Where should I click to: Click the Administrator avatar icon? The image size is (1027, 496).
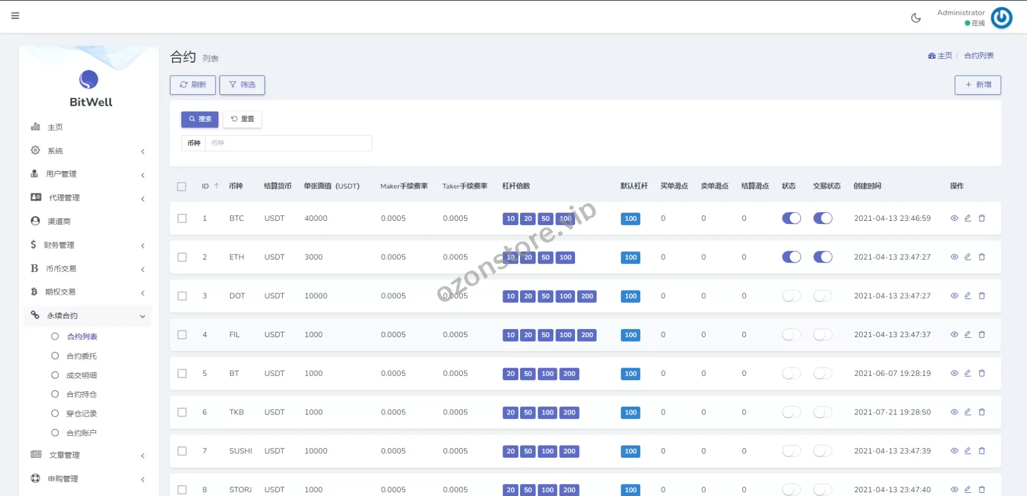[1001, 18]
